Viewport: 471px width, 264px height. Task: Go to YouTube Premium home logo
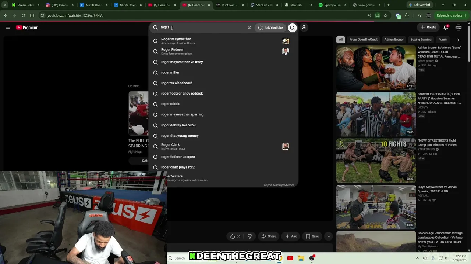[27, 27]
